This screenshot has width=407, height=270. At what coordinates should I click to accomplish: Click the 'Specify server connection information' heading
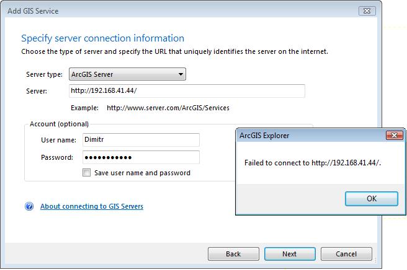click(x=102, y=38)
